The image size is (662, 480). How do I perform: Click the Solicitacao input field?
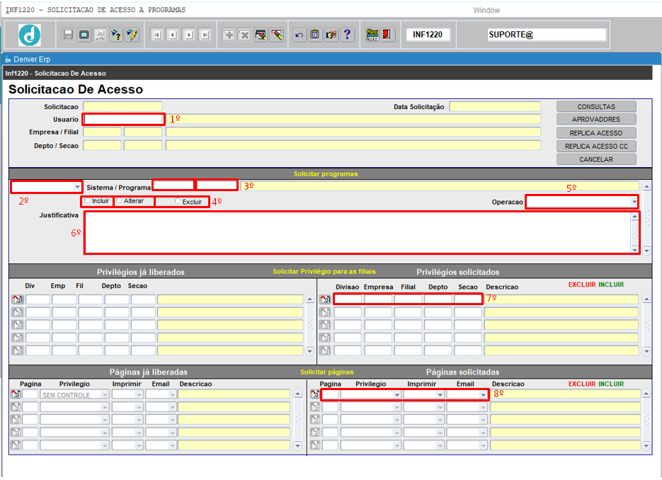coord(122,106)
